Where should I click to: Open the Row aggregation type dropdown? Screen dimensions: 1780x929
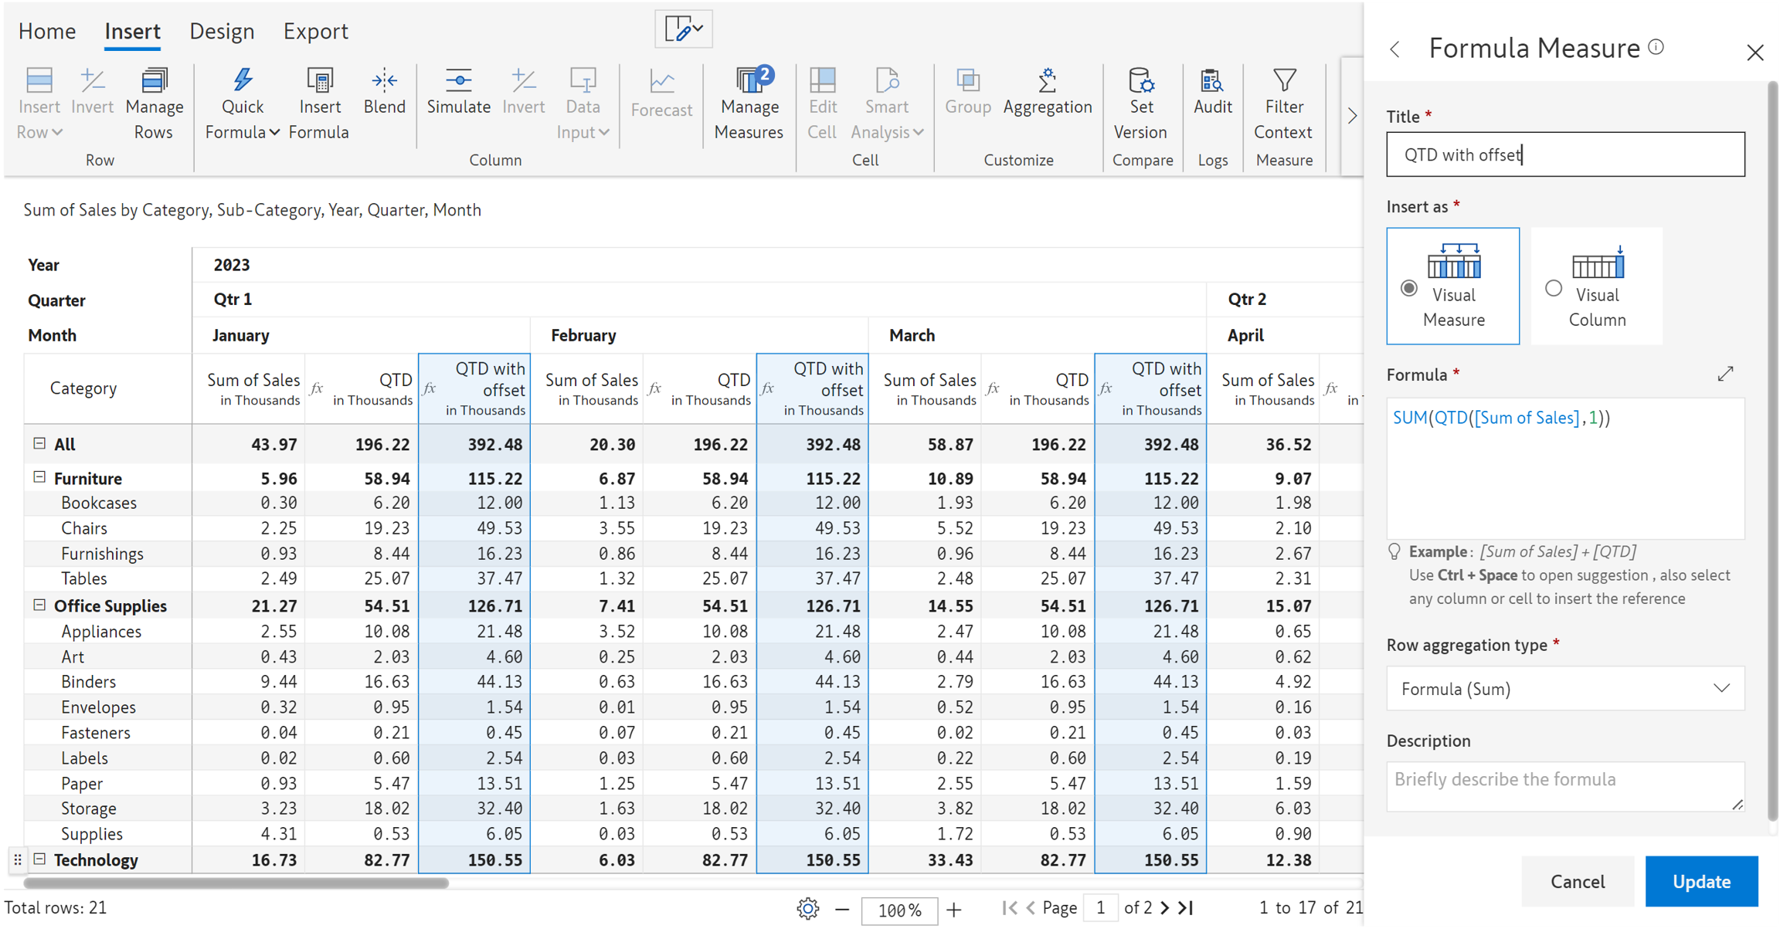point(1564,688)
